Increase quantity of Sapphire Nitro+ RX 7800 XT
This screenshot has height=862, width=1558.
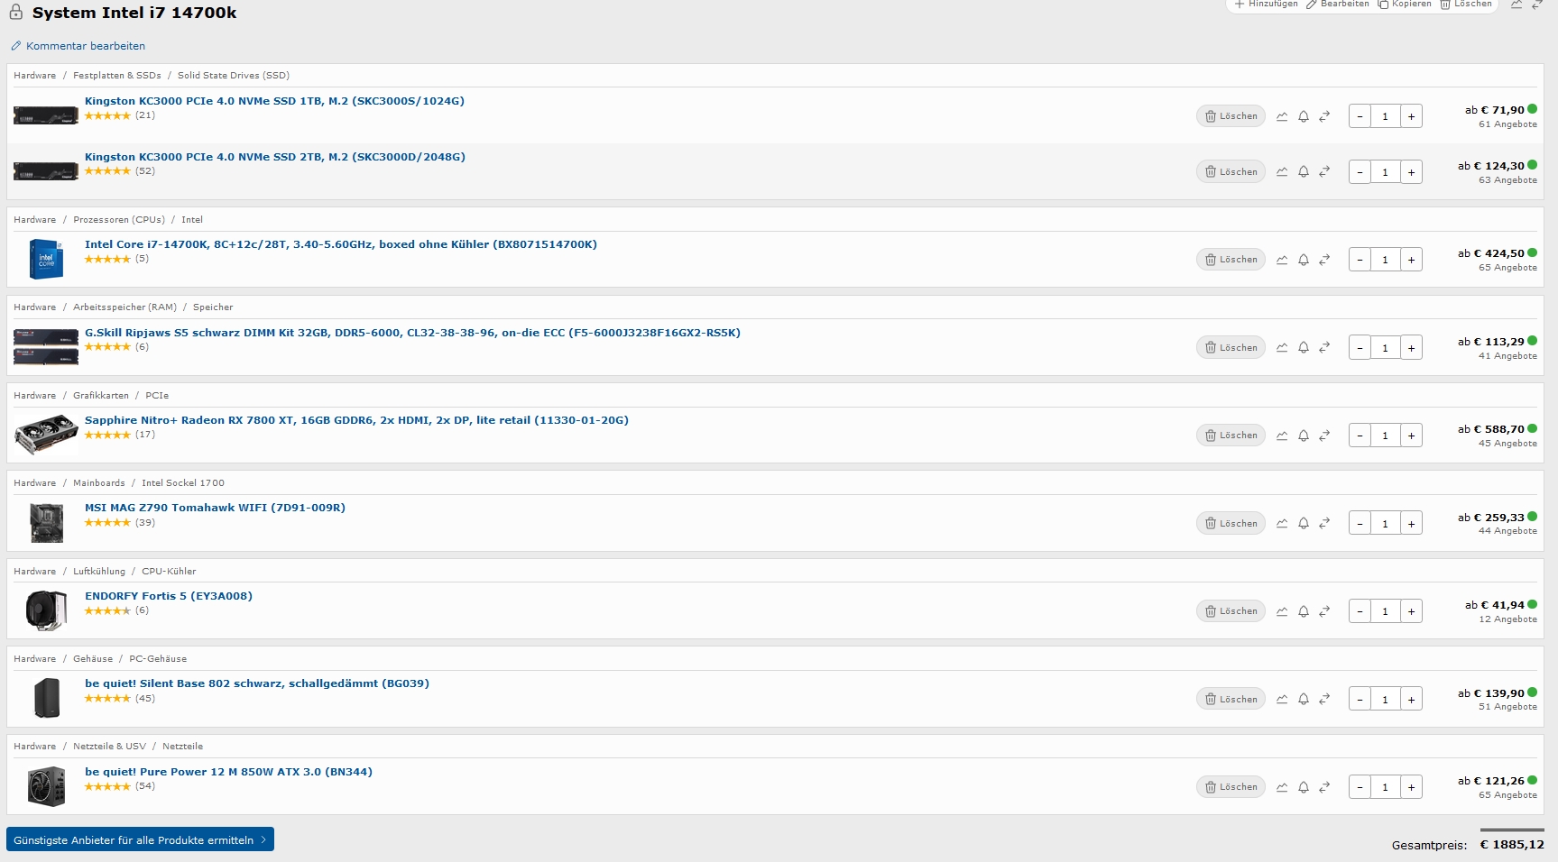pos(1411,436)
